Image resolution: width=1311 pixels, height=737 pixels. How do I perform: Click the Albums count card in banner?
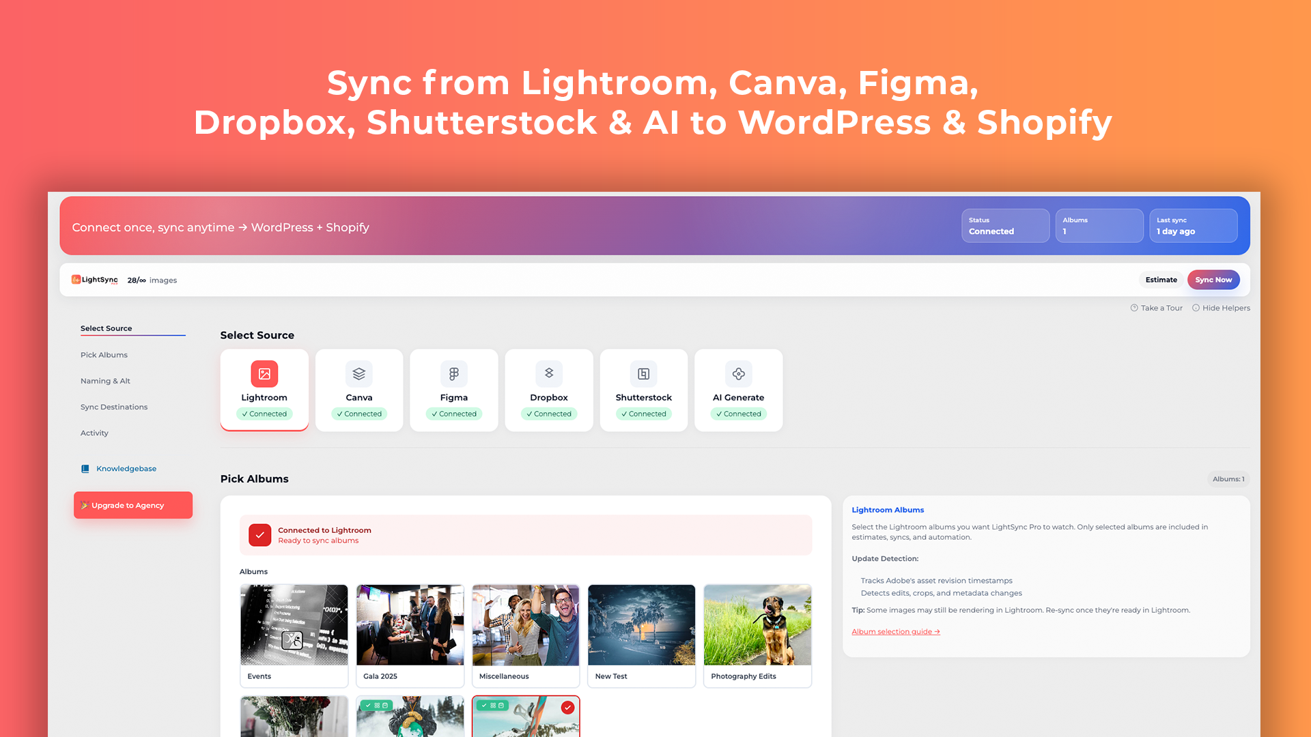point(1099,226)
